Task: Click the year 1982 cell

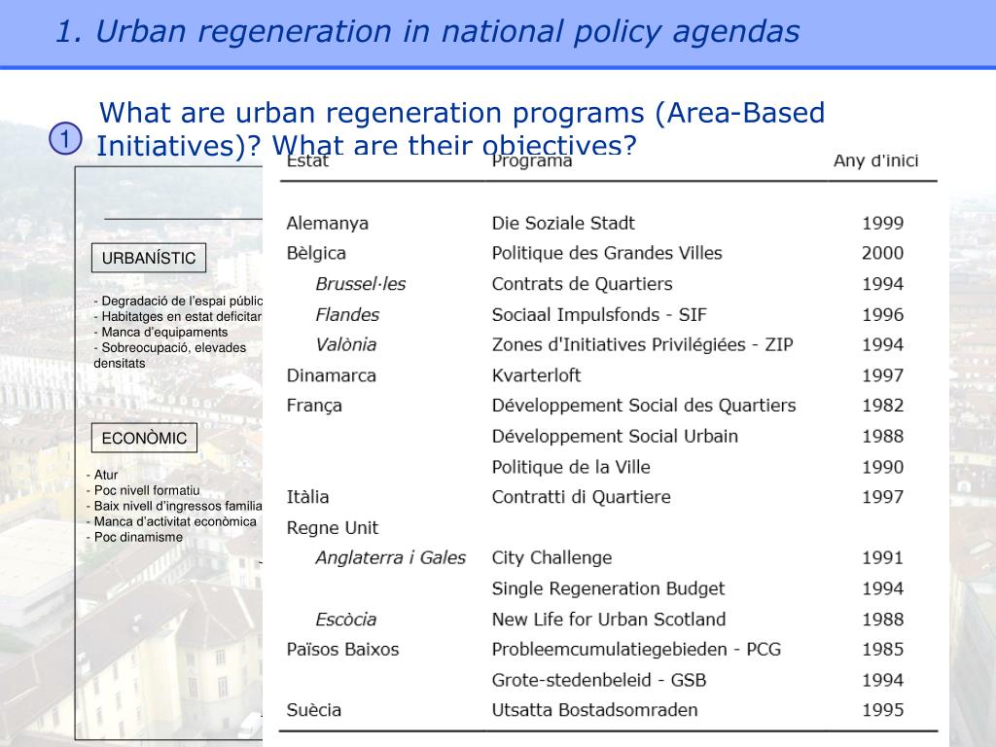Action: point(882,406)
